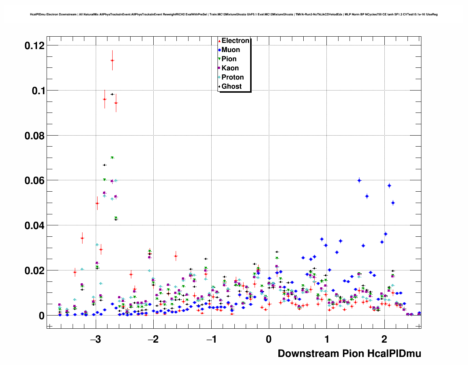Image resolution: width=468 pixels, height=365 pixels.
Task: Click the x-axis label 1
Action: pyautogui.click(x=327, y=339)
